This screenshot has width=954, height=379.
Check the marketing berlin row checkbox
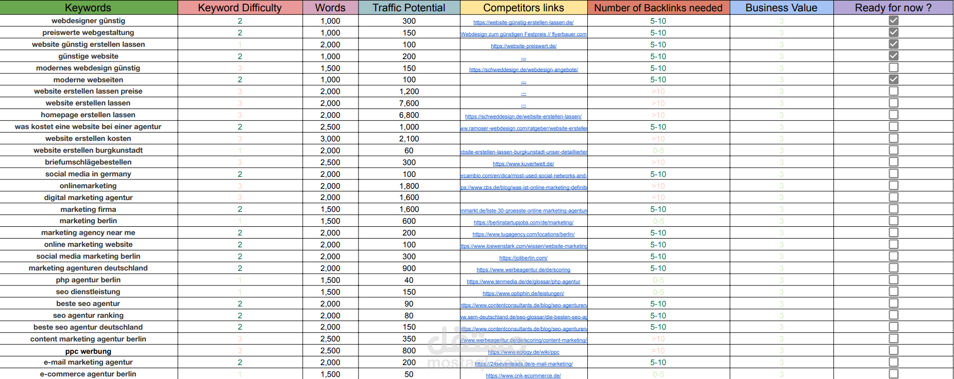(893, 221)
